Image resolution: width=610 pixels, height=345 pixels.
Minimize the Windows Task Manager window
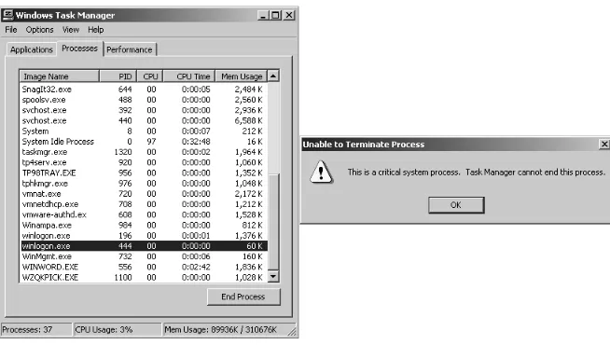(263, 16)
